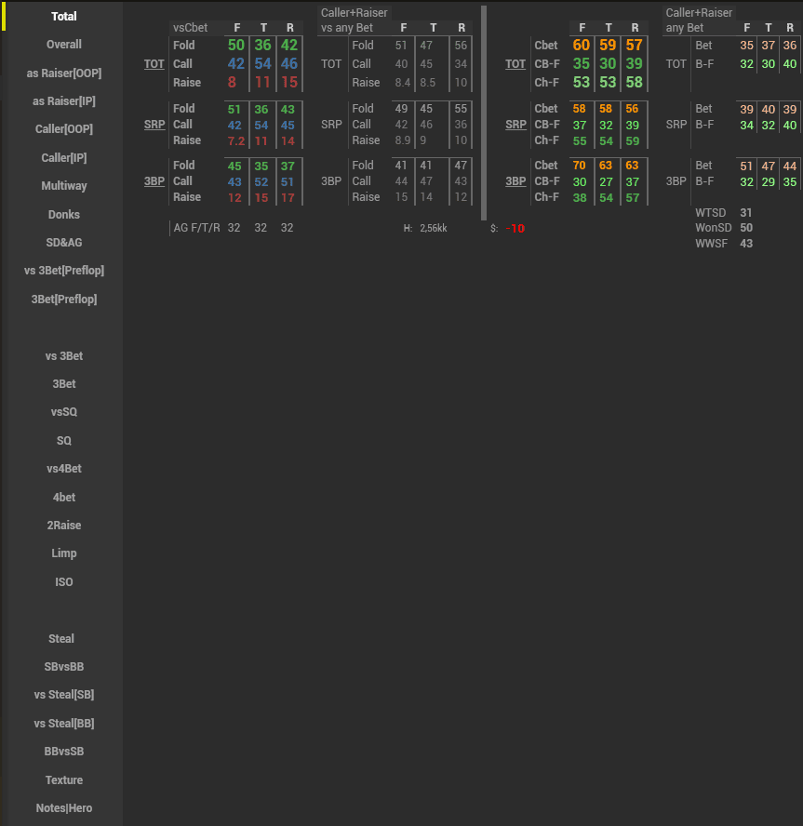Click the underlined TOT link in vsCbet table
The image size is (803, 826).
(154, 64)
